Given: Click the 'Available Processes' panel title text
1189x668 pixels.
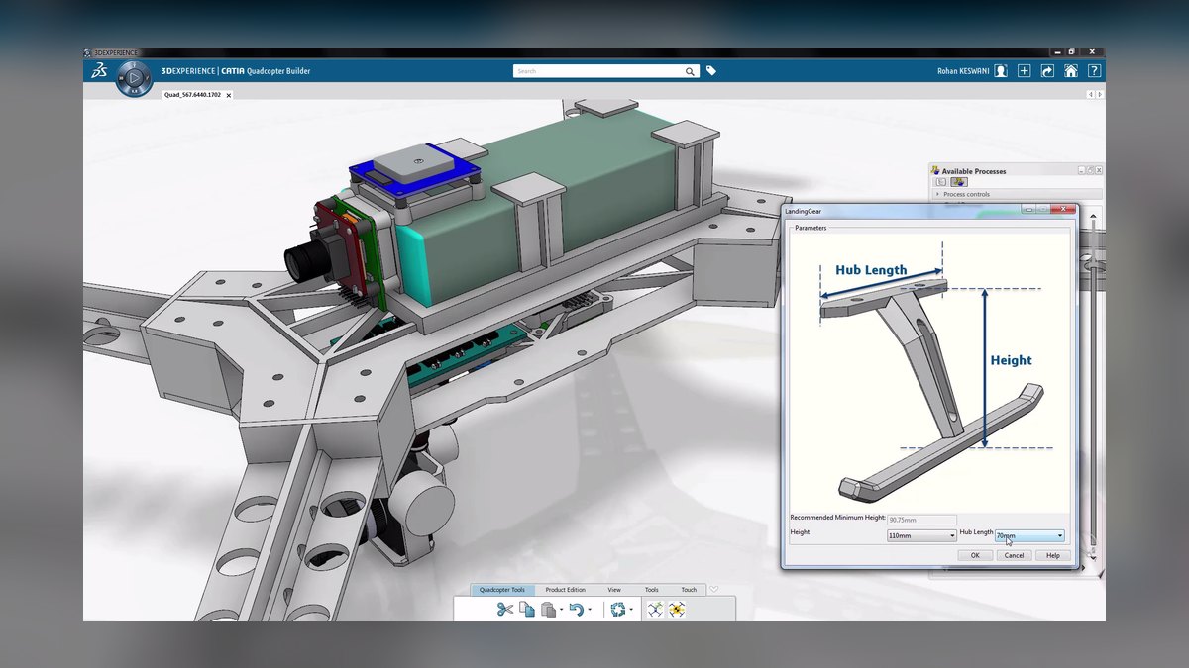Looking at the screenshot, I should (974, 171).
